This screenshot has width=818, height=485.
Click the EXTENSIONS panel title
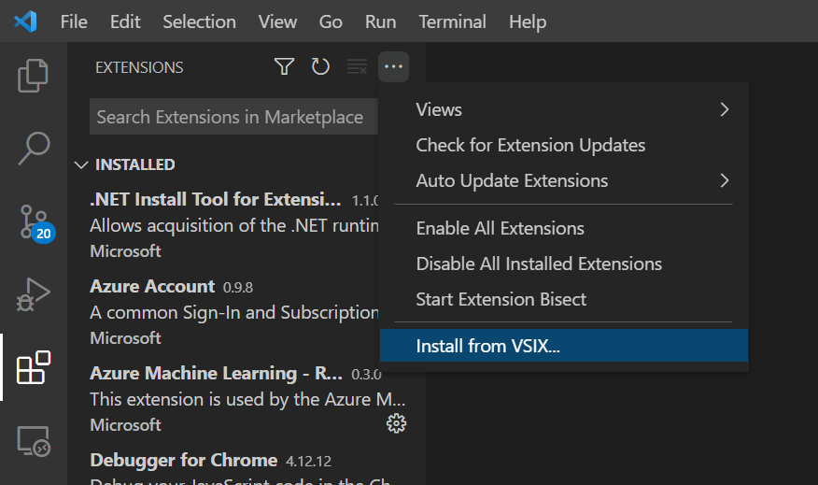[139, 67]
